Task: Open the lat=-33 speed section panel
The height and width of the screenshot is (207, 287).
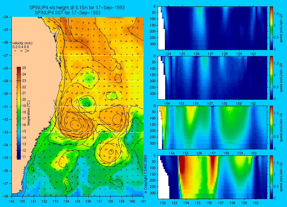Action: (x=212, y=177)
